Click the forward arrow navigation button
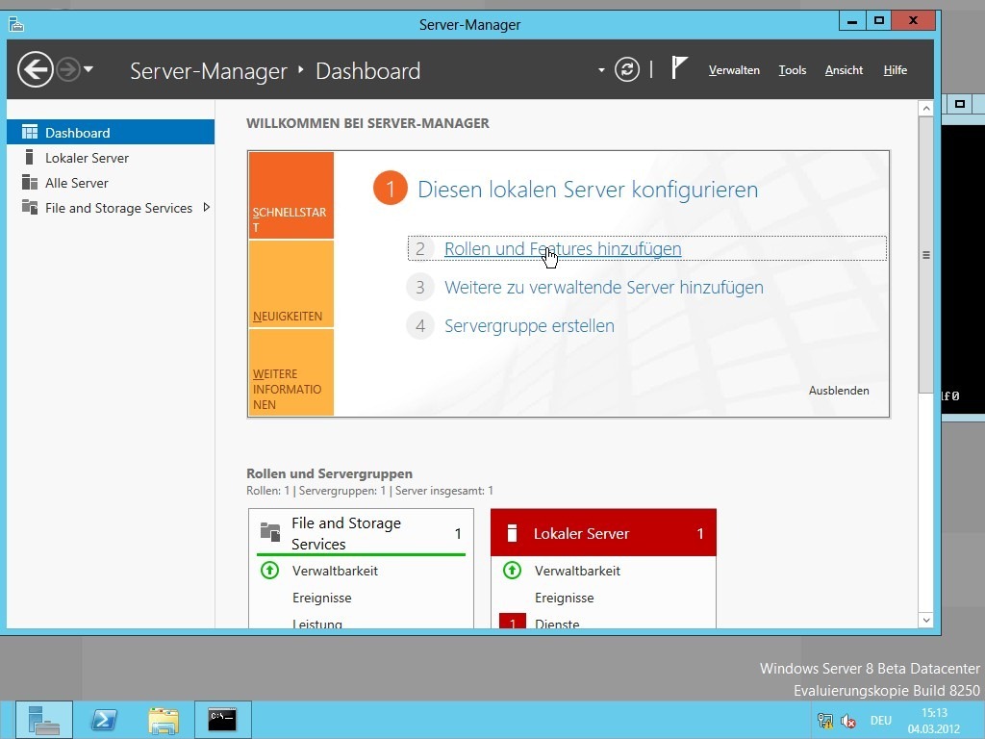This screenshot has height=739, width=985. tap(68, 69)
